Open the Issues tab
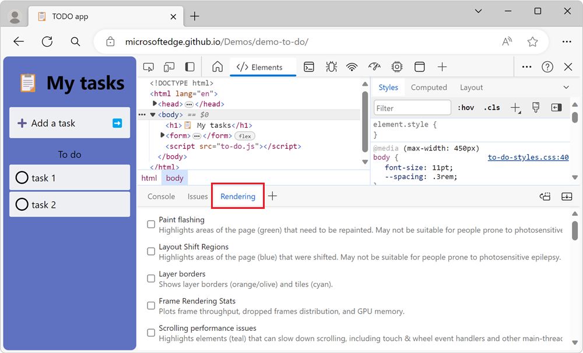Screen dimensions: 583x353 tap(197, 197)
